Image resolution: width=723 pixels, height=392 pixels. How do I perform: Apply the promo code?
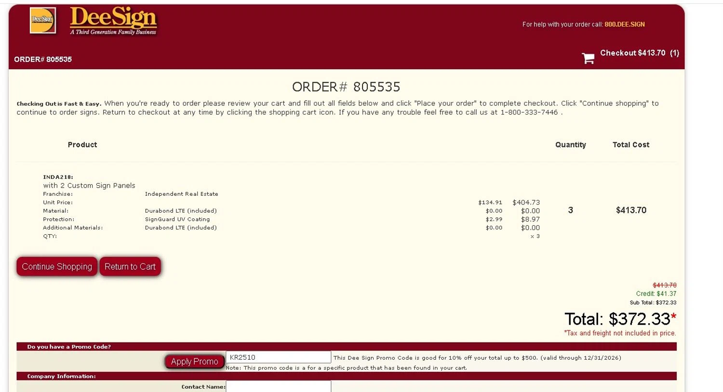click(195, 361)
